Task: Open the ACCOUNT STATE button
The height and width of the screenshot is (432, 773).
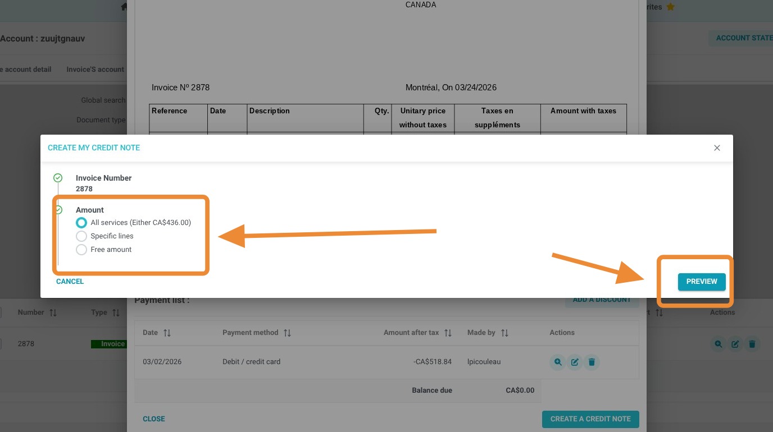Action: 740,38
